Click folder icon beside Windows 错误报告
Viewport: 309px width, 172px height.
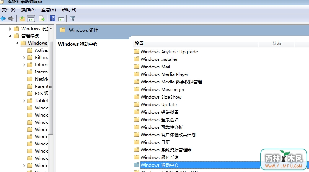[x=137, y=112]
